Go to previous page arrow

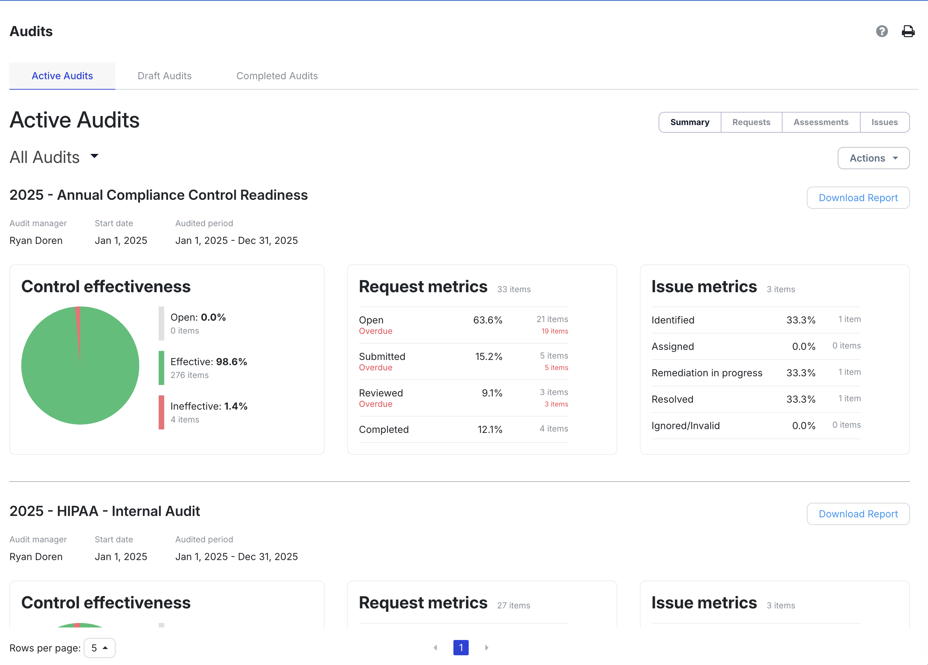pos(435,647)
